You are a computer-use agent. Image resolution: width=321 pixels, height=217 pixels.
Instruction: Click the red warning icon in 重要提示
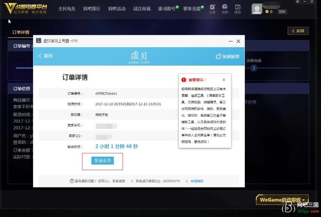[184, 80]
